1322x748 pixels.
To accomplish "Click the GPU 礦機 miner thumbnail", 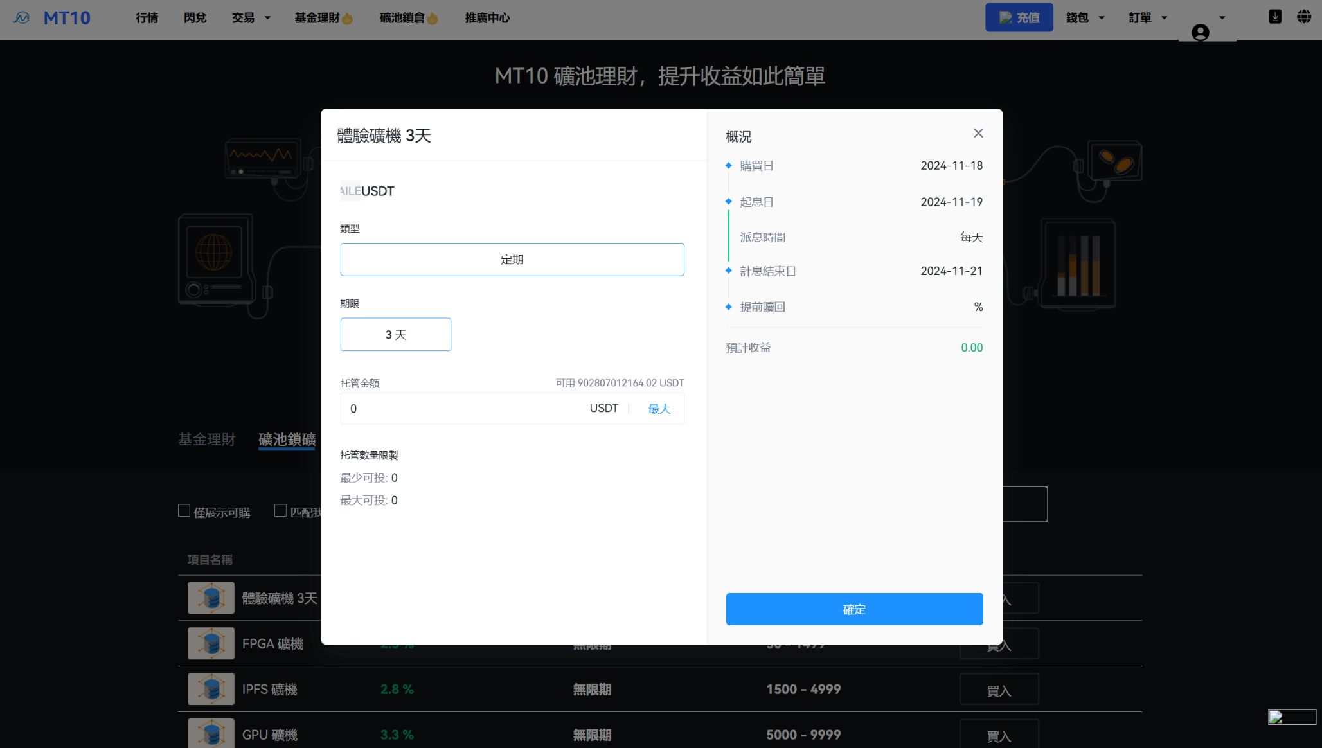I will point(211,734).
